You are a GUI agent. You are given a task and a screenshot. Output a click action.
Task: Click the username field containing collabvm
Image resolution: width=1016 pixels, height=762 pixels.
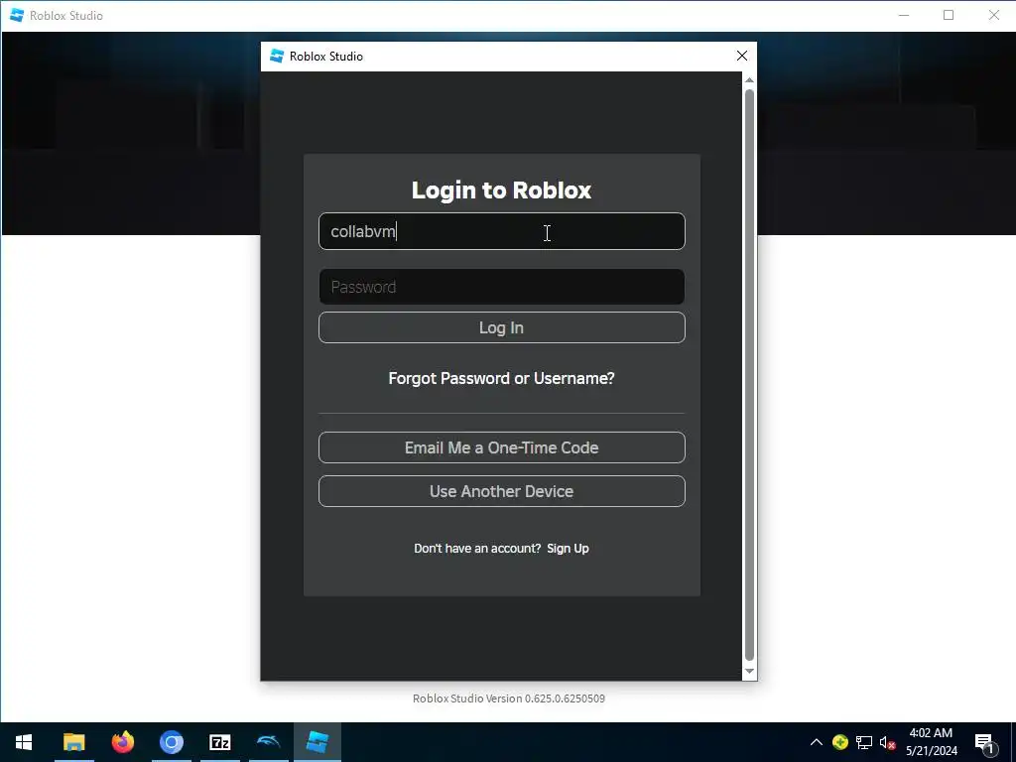501,231
